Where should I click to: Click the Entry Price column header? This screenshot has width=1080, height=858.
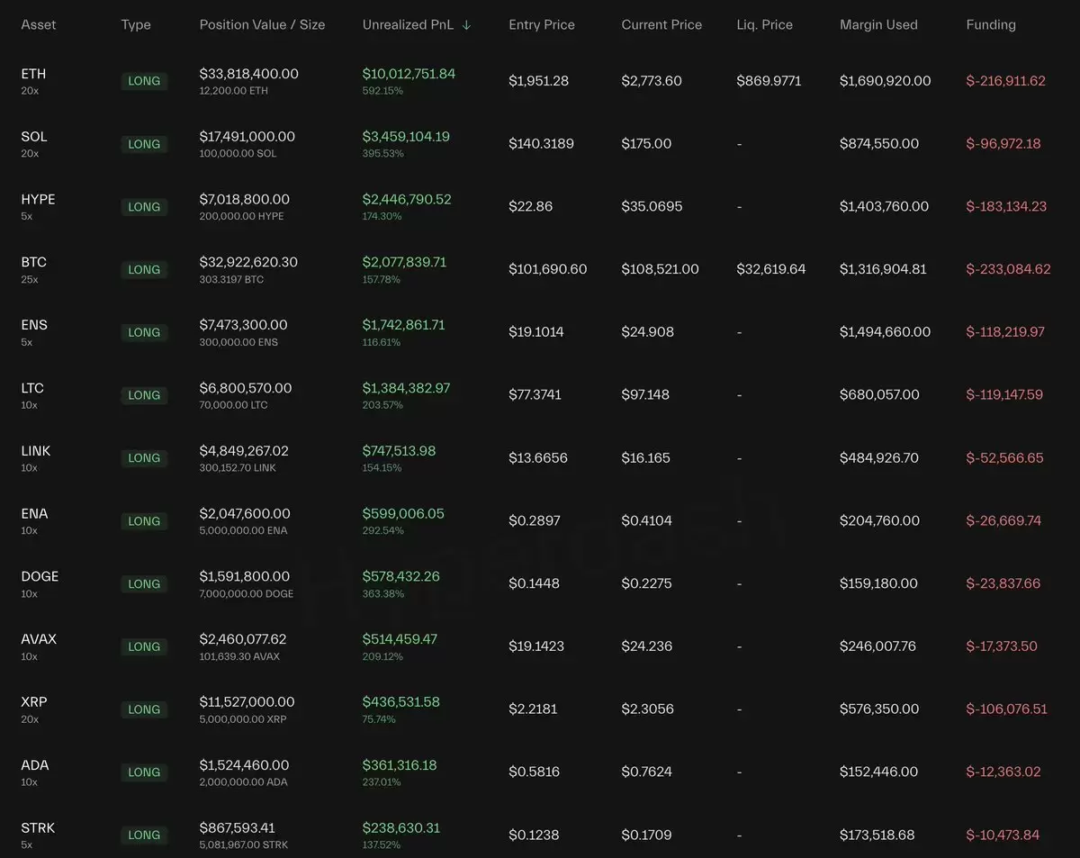541,25
